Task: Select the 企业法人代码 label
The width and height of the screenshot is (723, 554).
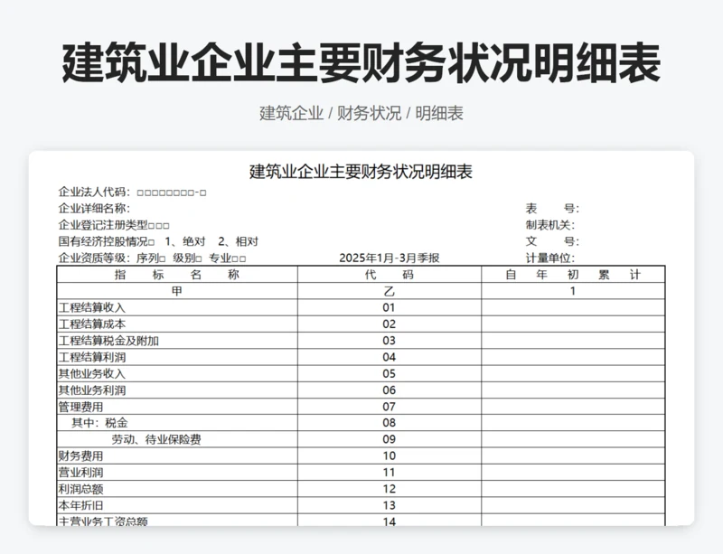Action: click(x=94, y=192)
